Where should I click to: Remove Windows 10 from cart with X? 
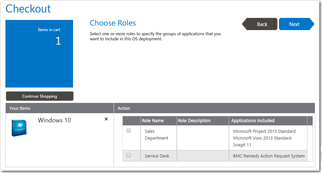point(106,119)
